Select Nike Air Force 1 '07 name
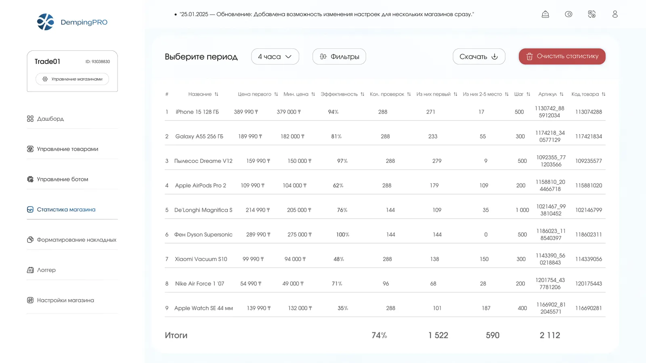Screen dimensions: 646x363 (x=199, y=284)
